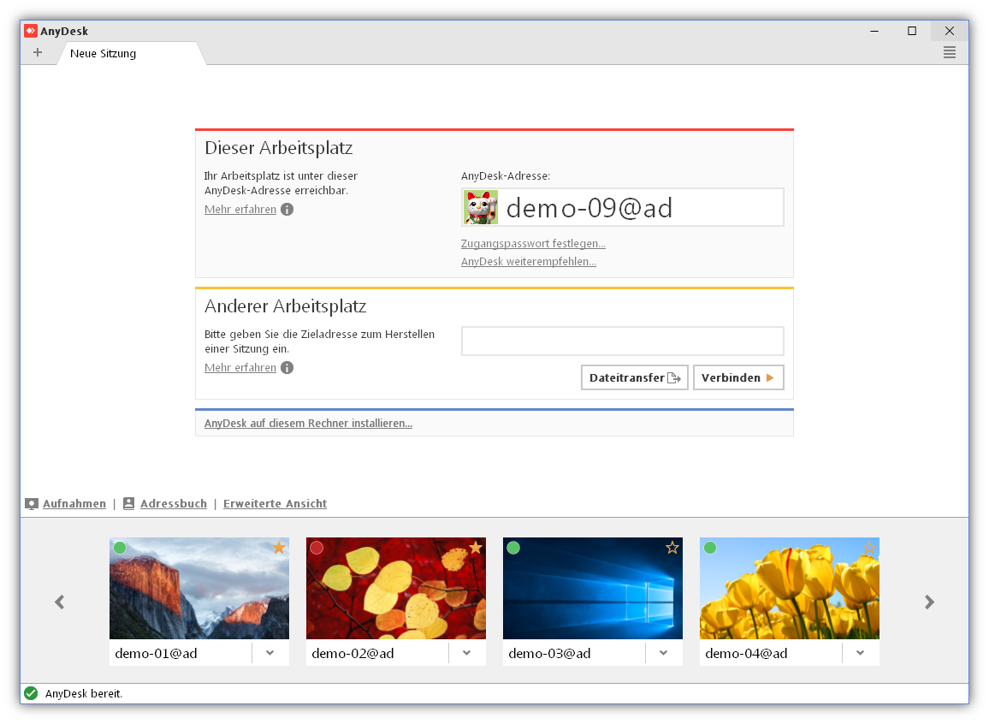The width and height of the screenshot is (989, 724).
Task: Click the plus icon to add a new tab
Action: coord(38,53)
